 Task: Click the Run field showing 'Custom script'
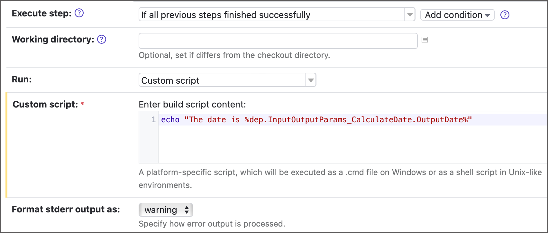coord(222,80)
